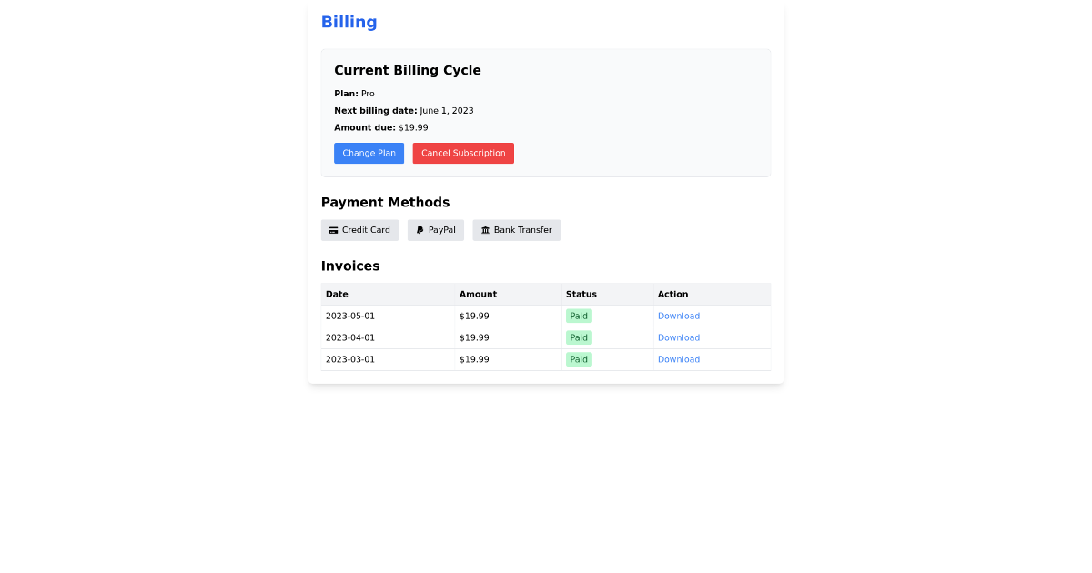Click Cancel Subscription
Viewport: 1092px width, 573px height.
click(463, 153)
